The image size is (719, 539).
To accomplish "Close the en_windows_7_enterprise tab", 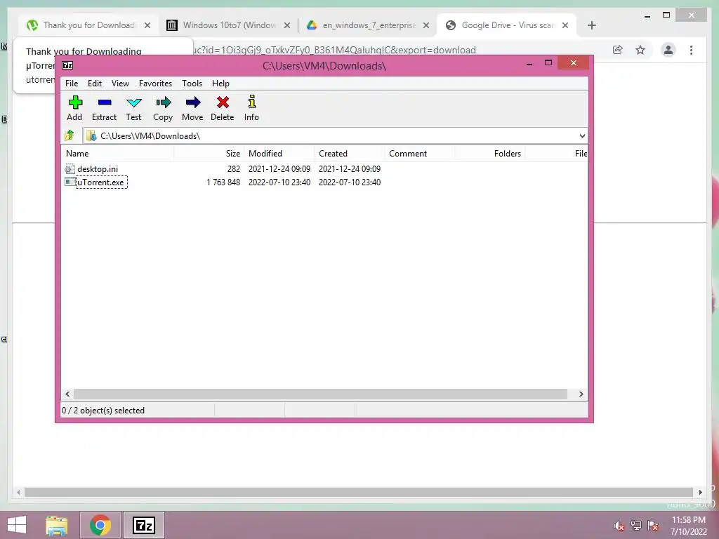I will point(426,25).
